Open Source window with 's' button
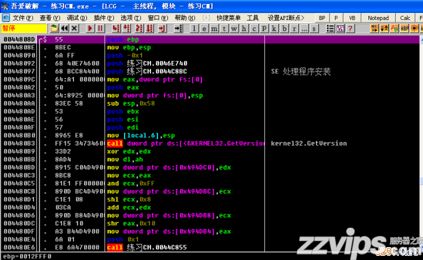The height and width of the screenshot is (260, 423). pos(314,28)
